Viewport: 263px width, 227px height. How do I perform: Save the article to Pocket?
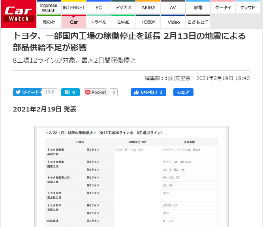tap(96, 92)
